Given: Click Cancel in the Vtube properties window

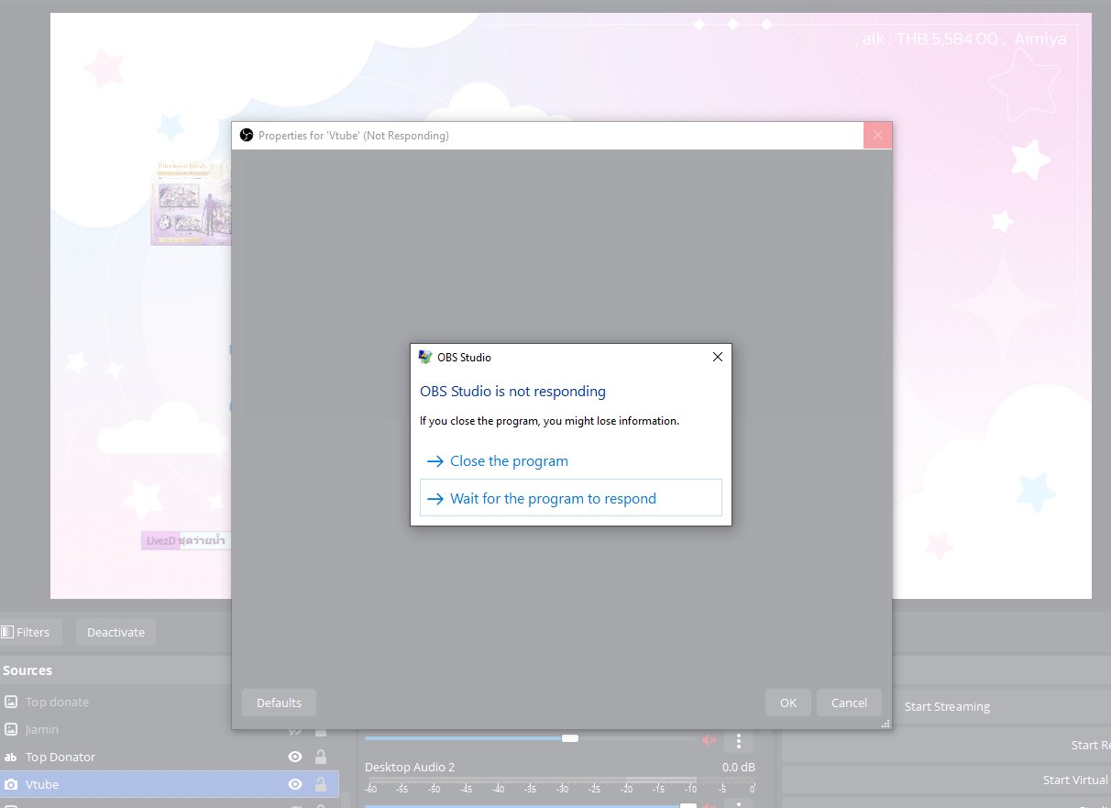Looking at the screenshot, I should pyautogui.click(x=849, y=703).
